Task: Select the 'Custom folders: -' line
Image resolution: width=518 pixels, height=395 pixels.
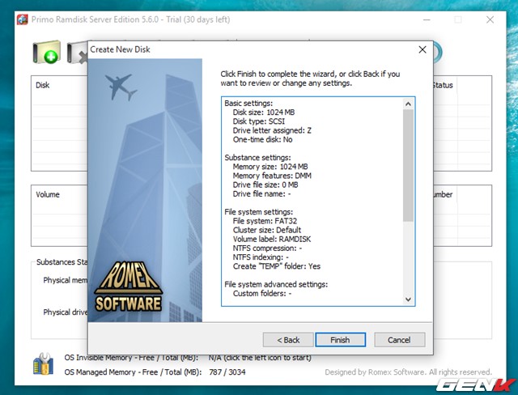Action: point(262,293)
